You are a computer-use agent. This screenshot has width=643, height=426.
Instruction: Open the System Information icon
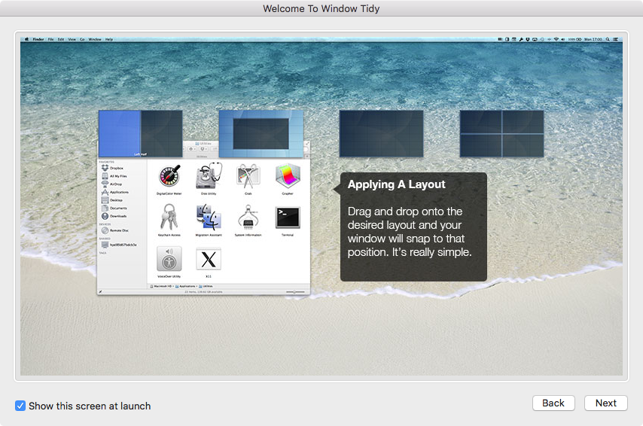point(248,218)
